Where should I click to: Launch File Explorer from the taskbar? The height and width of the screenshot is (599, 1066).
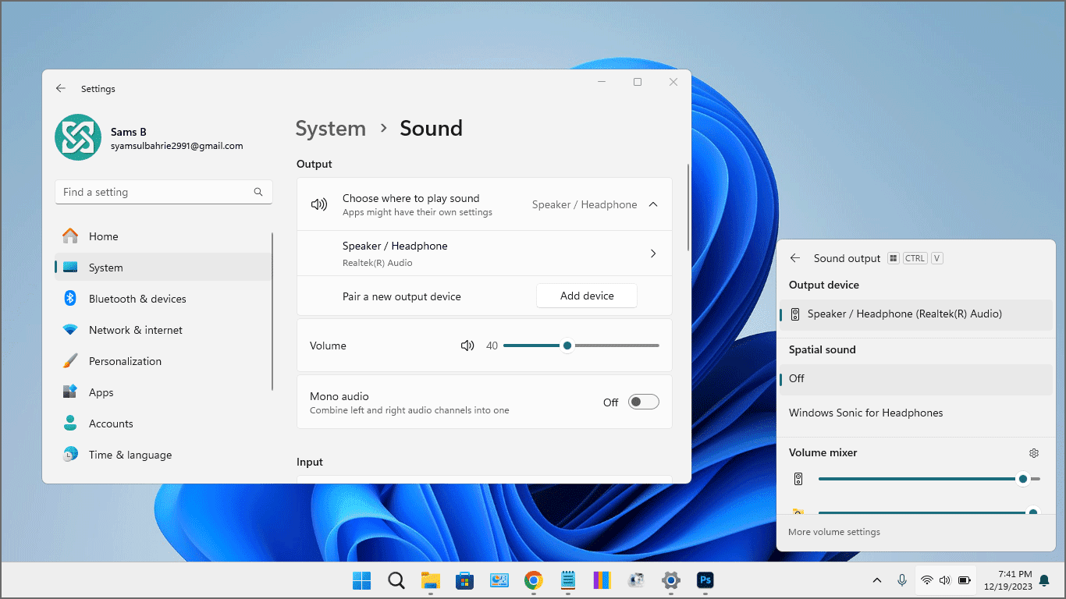coord(431,580)
